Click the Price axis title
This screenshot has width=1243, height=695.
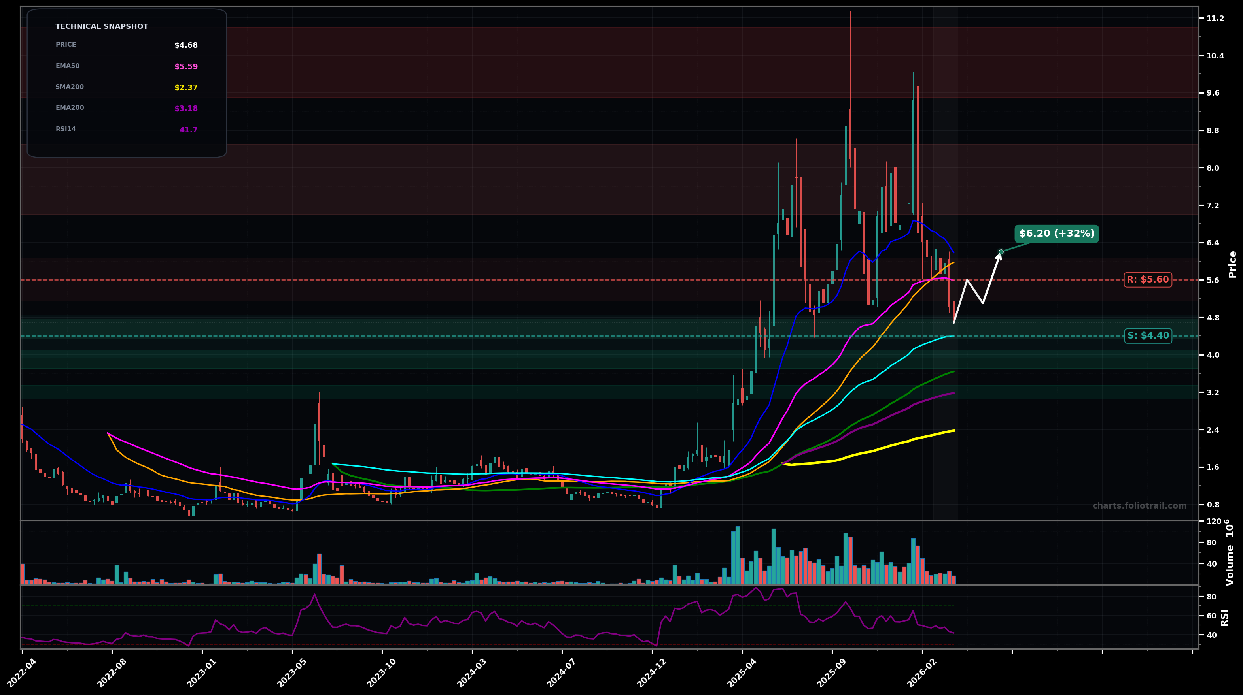(x=1232, y=264)
